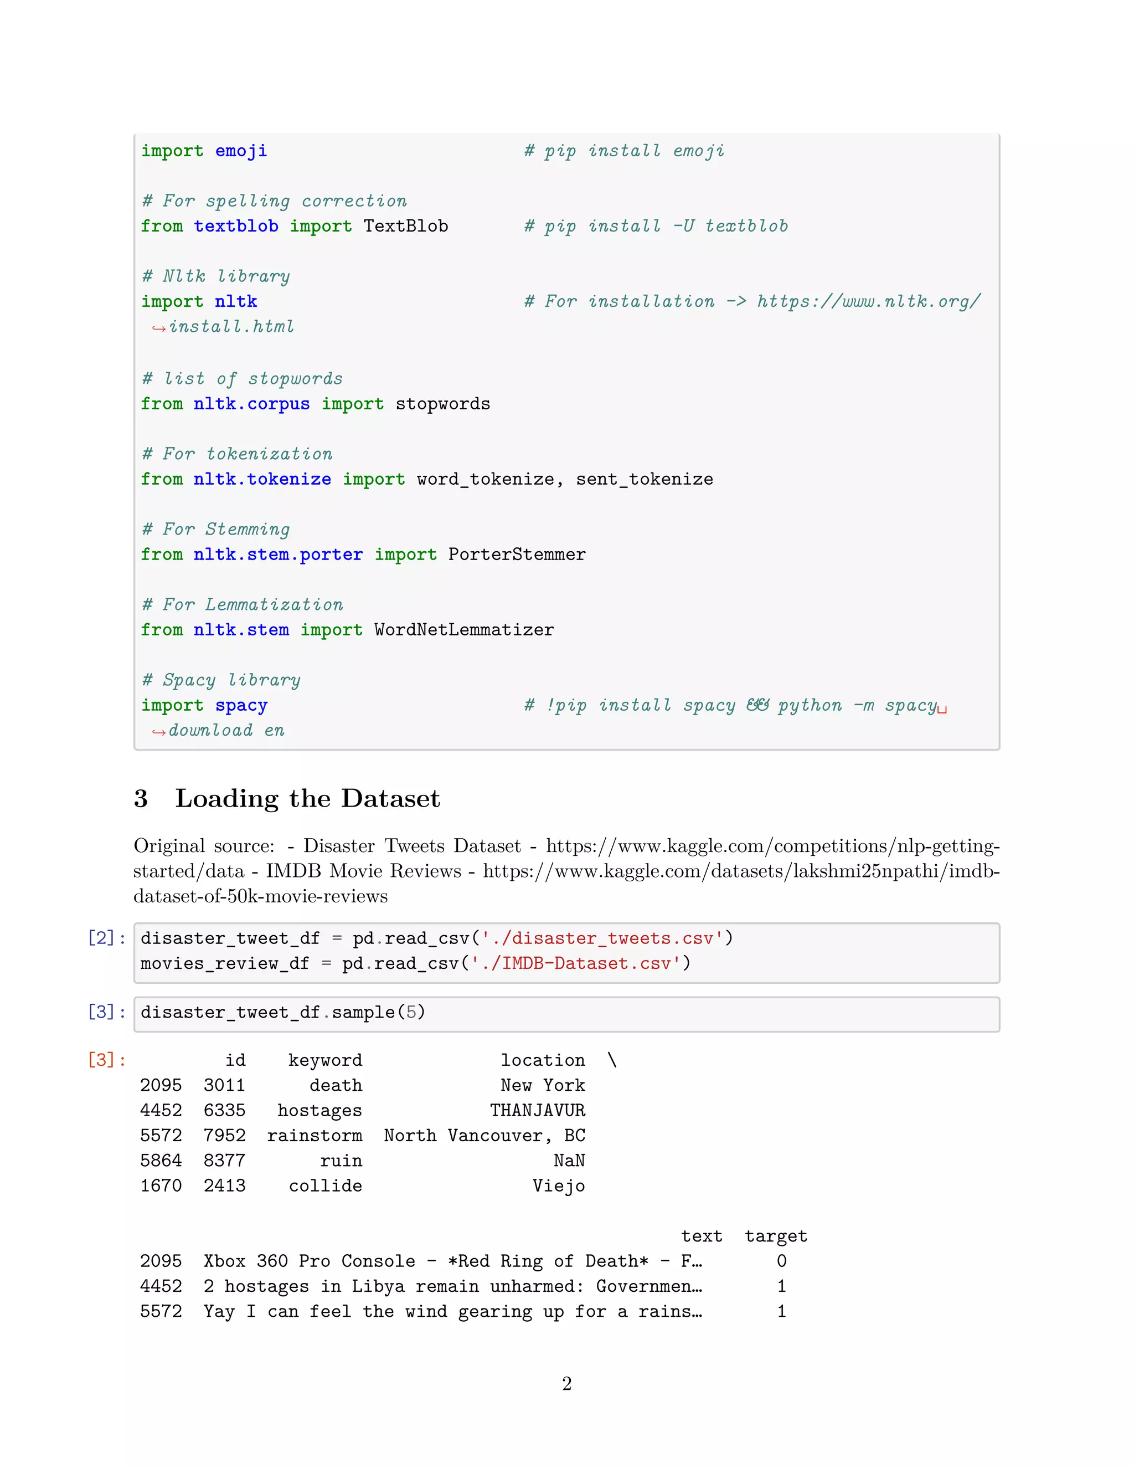Click the 'import emoji' code line
1134x1468 pixels.
coord(204,151)
